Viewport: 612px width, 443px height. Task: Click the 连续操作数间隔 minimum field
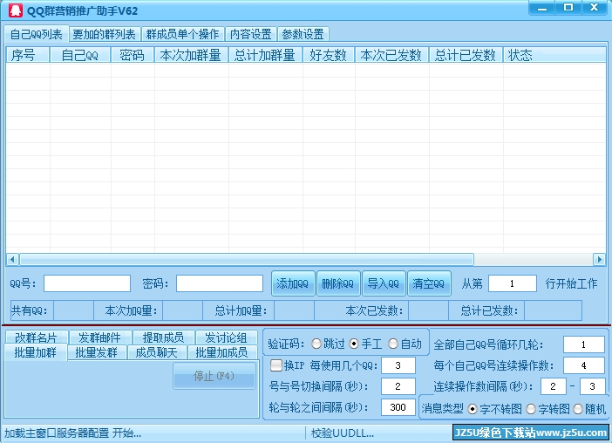[x=554, y=386]
